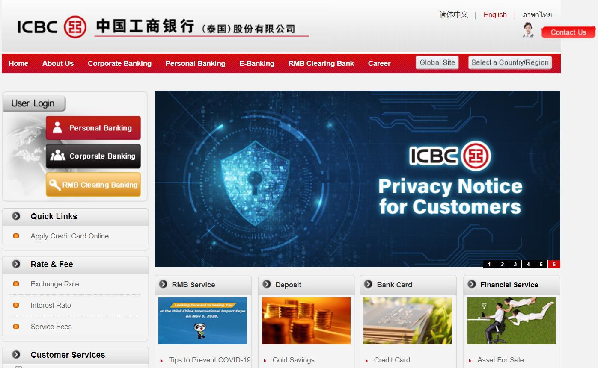Screen dimensions: 598x368
Task: Click the gold coins Deposit thumbnail
Action: (x=306, y=321)
